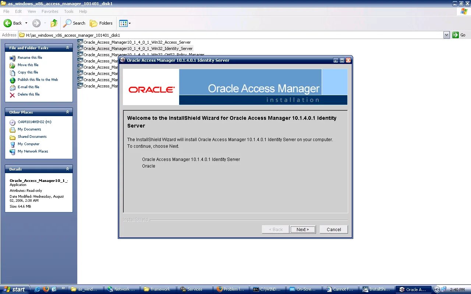Screen dimensions: 471x294
Task: Click the folder icon in the address bar
Action: click(x=22, y=35)
